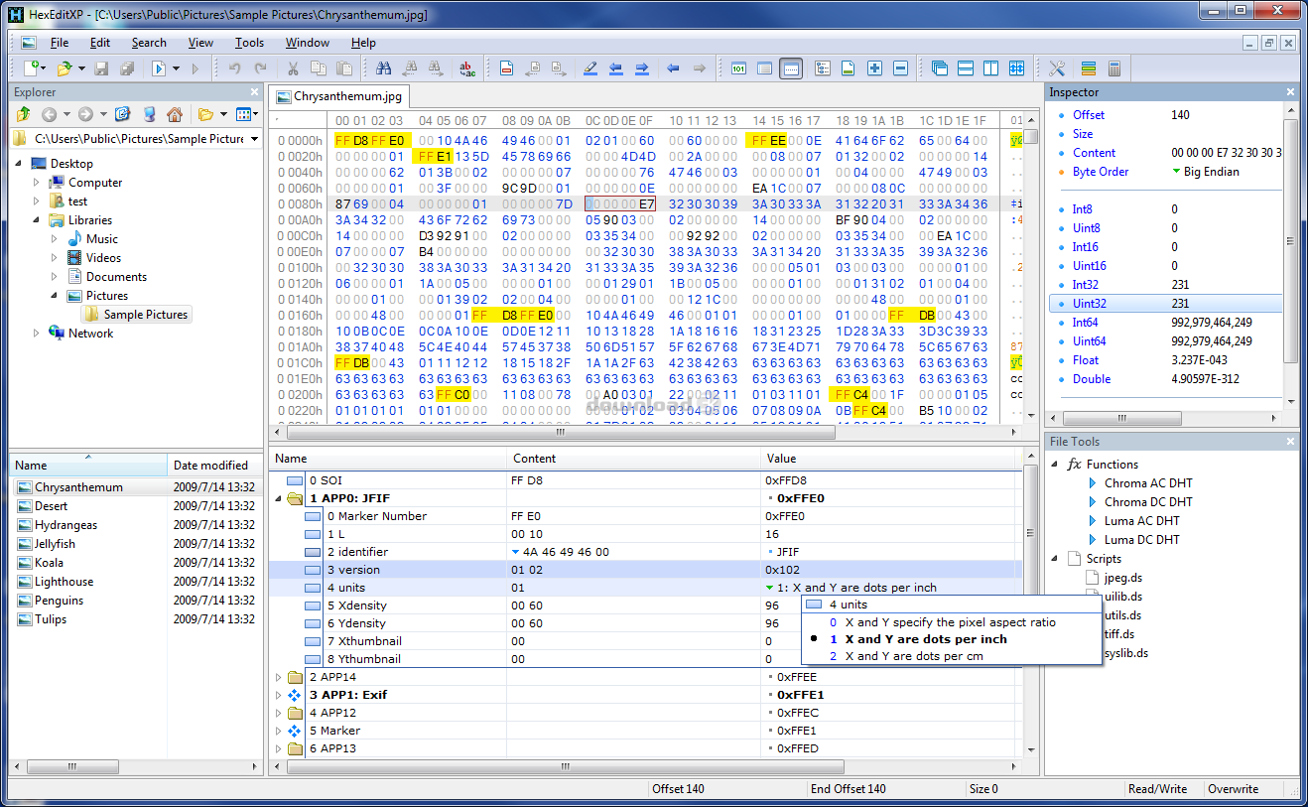Click the pencil highlight icon
1308x807 pixels.
click(x=590, y=68)
